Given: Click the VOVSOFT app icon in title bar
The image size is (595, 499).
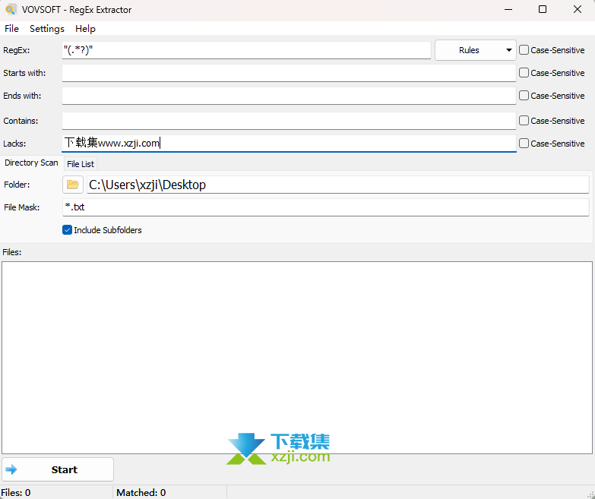Looking at the screenshot, I should [11, 9].
